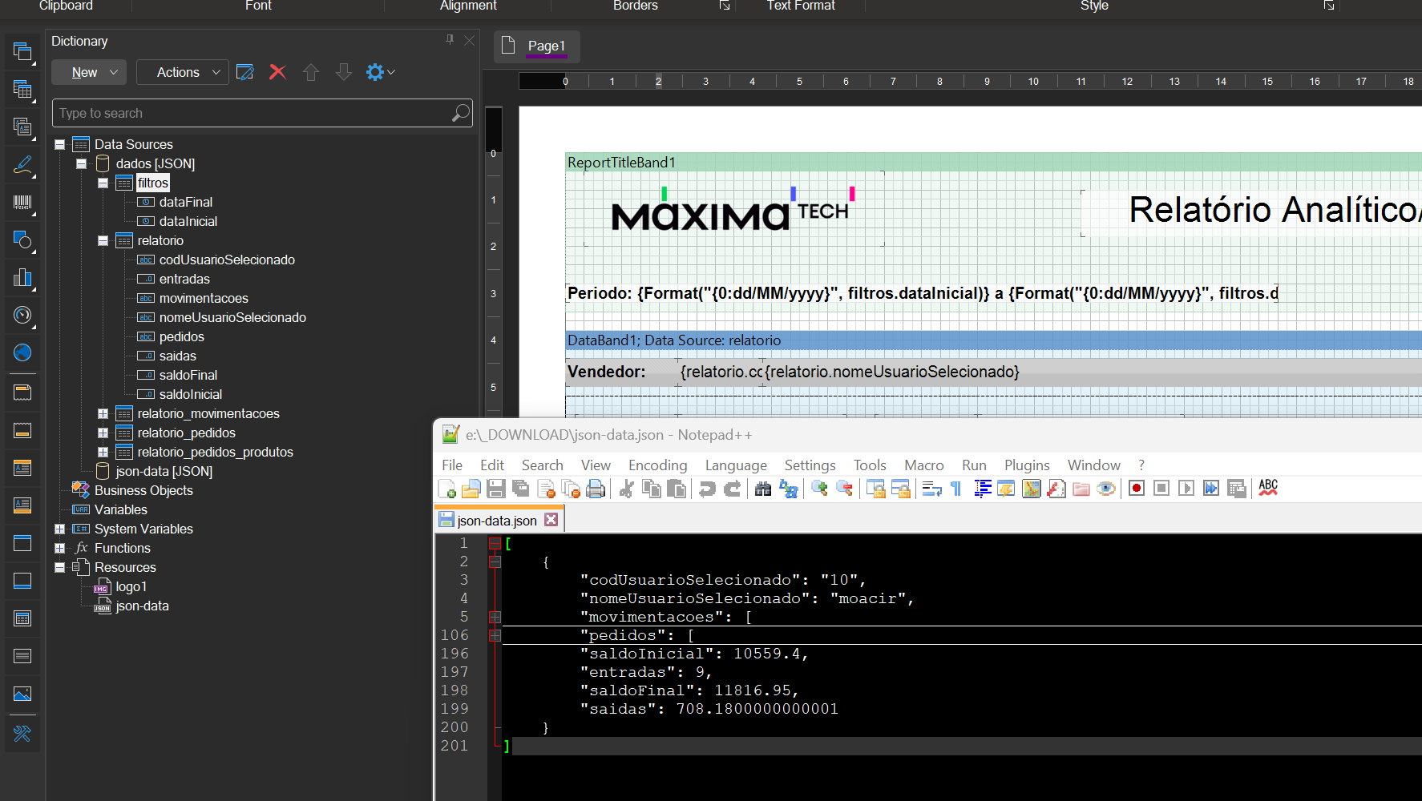The height and width of the screenshot is (801, 1422).
Task: Select the shapes tool in sidebar
Action: (22, 239)
